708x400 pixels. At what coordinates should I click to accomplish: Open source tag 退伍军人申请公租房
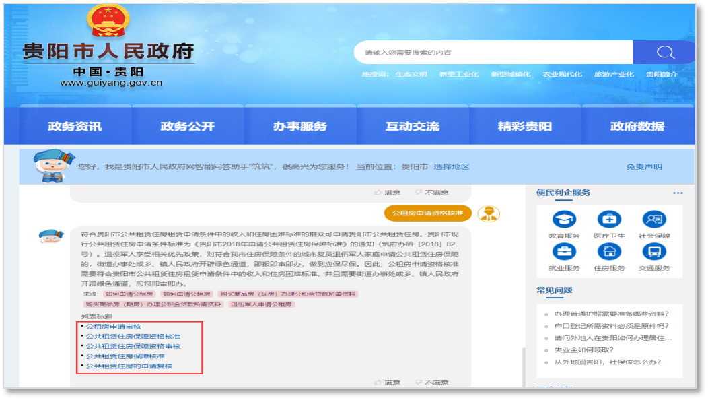(x=261, y=304)
